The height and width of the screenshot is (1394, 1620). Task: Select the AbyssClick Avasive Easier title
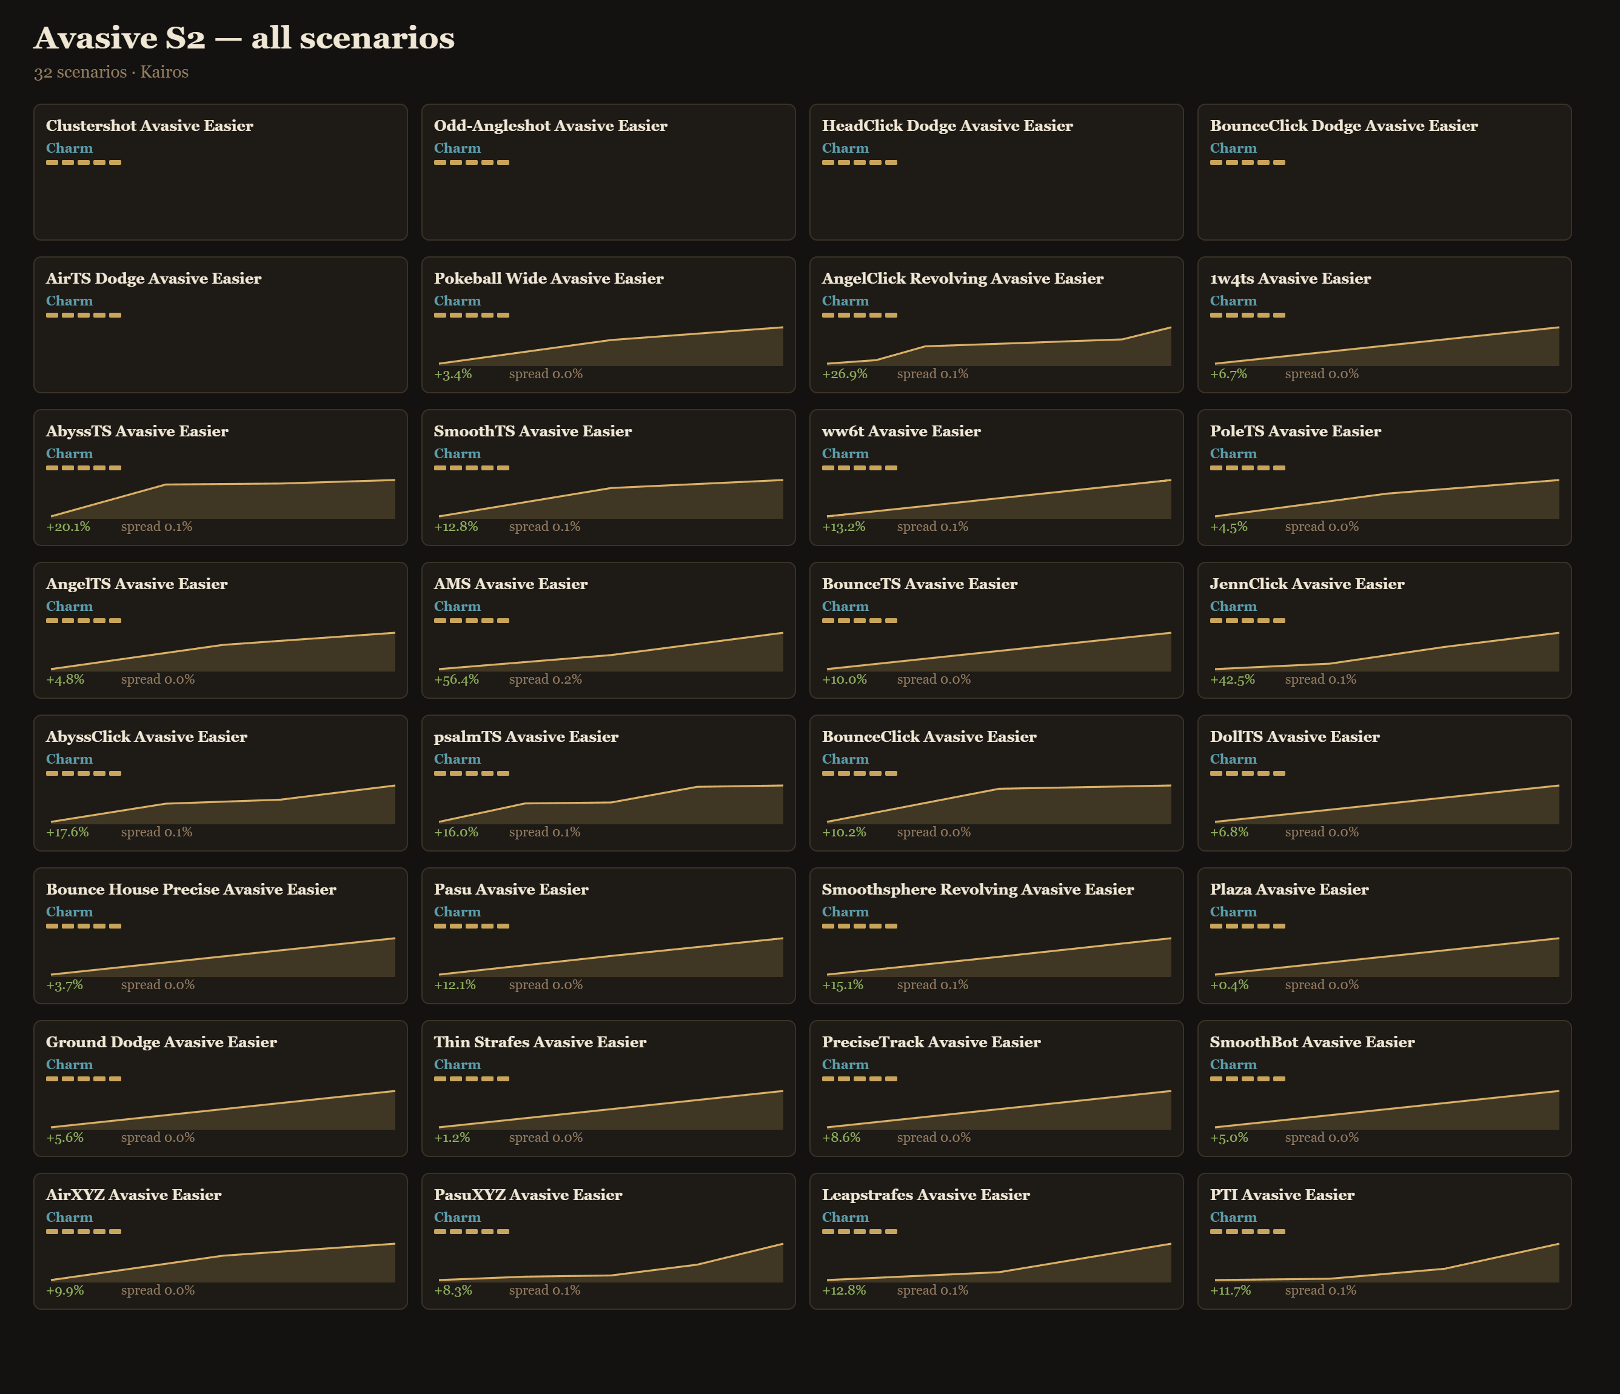point(146,737)
